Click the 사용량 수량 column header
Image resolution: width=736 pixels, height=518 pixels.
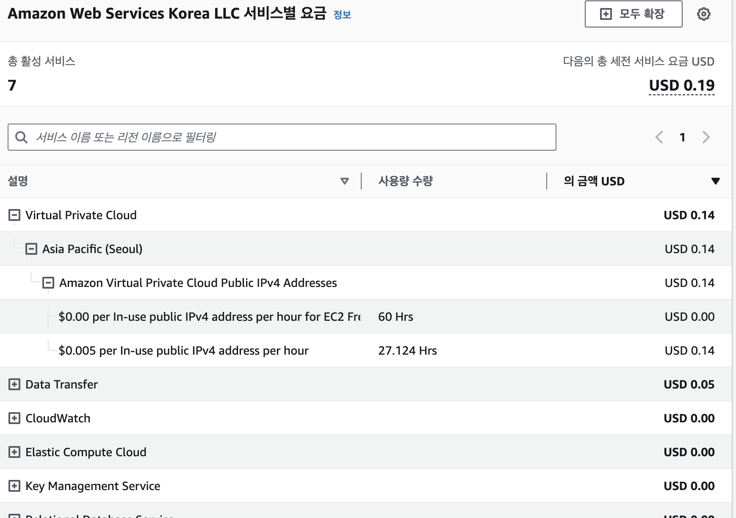pyautogui.click(x=406, y=181)
